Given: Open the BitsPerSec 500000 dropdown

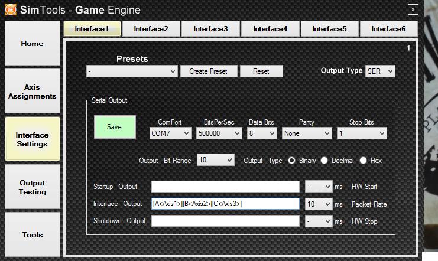Looking at the screenshot, I should 219,133.
